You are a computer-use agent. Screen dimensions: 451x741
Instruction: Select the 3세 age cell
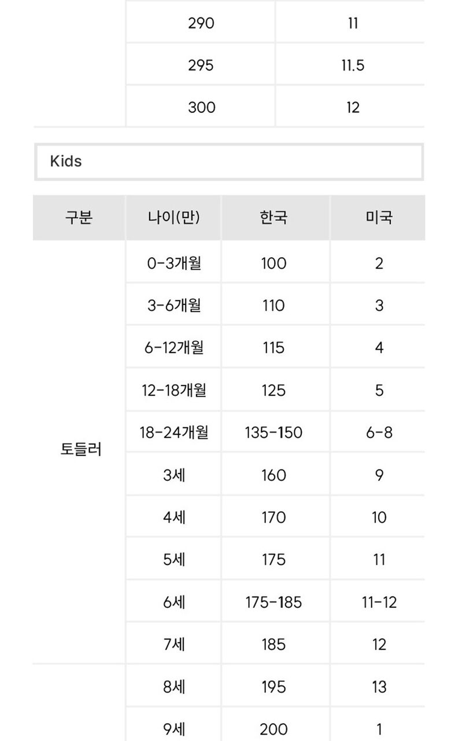click(x=173, y=475)
